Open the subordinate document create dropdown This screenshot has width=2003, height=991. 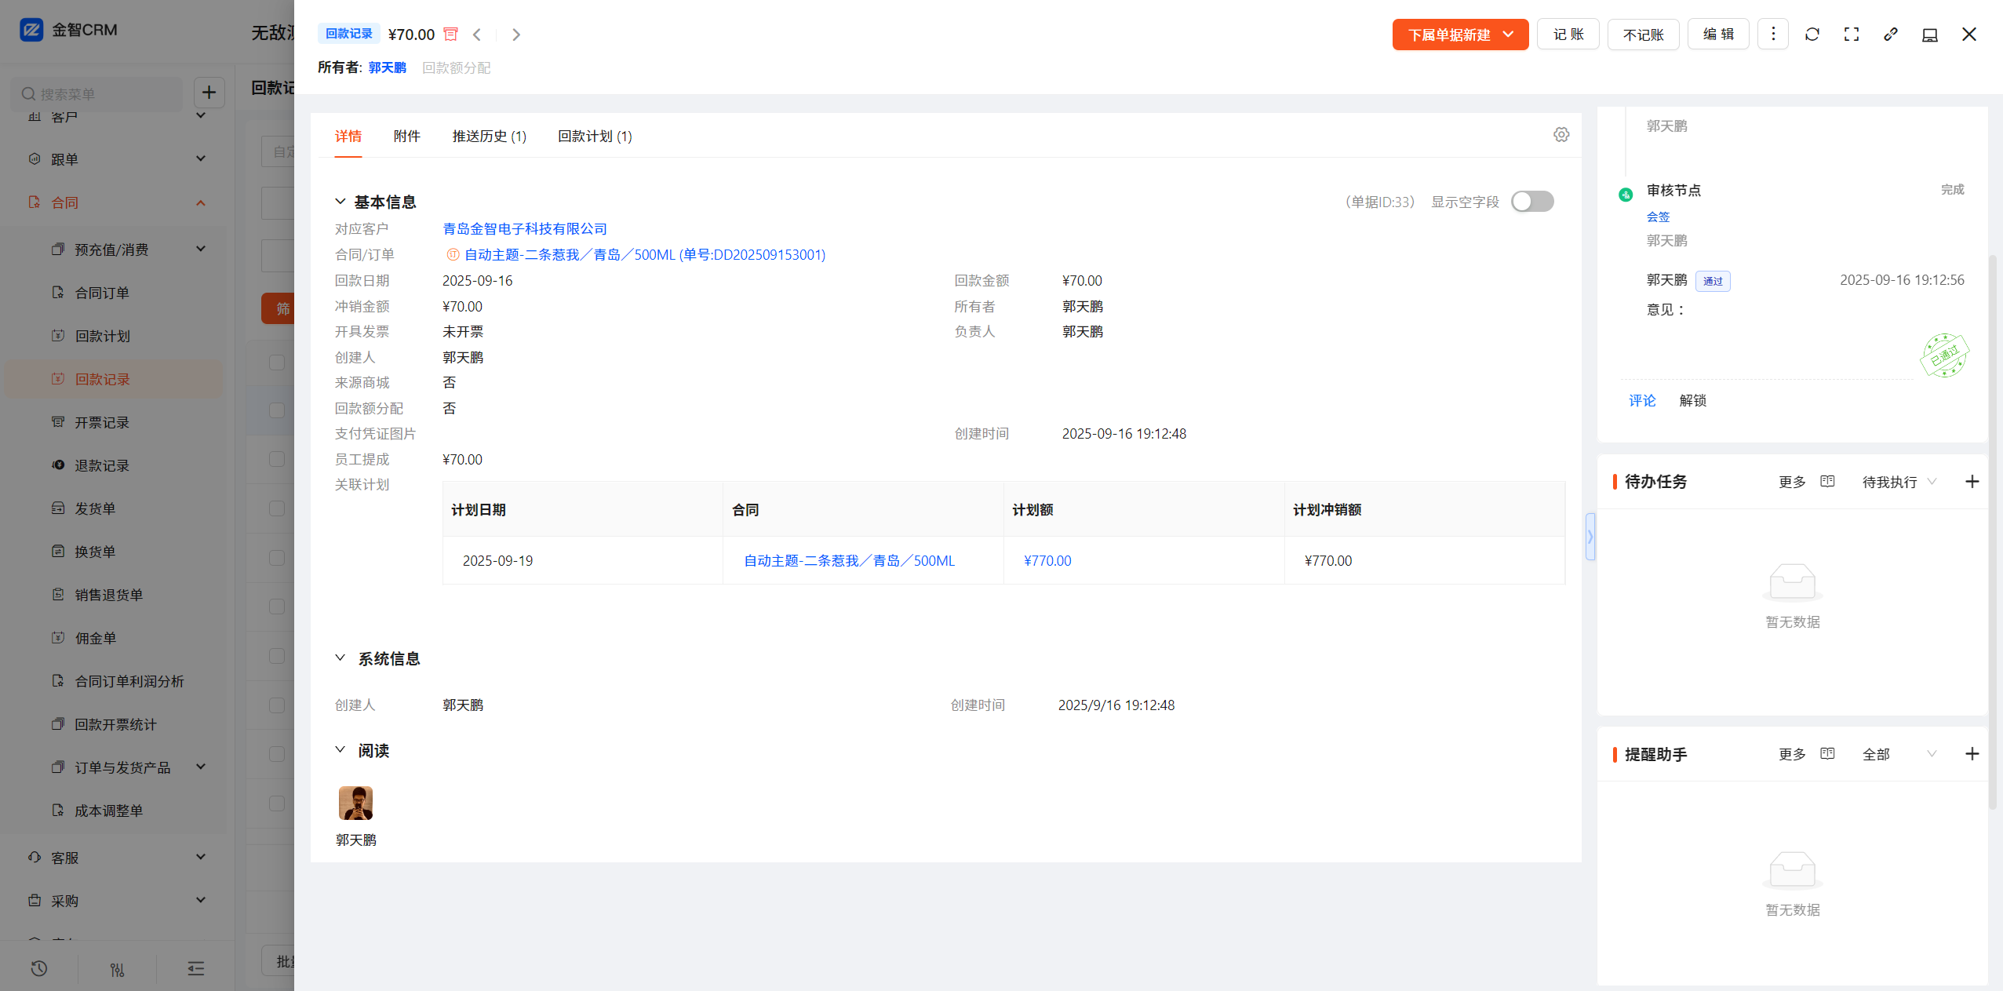tap(1459, 35)
